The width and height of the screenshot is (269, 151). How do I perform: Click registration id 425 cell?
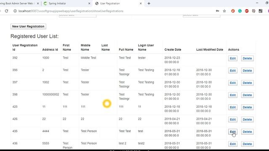coord(15,107)
